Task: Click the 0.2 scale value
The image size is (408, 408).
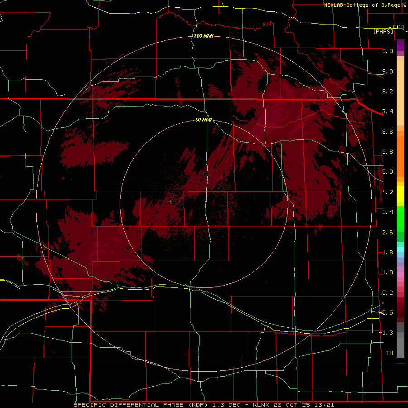Action: tap(388, 293)
